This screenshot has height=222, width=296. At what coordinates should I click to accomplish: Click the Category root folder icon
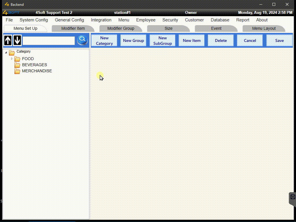[x=12, y=53]
